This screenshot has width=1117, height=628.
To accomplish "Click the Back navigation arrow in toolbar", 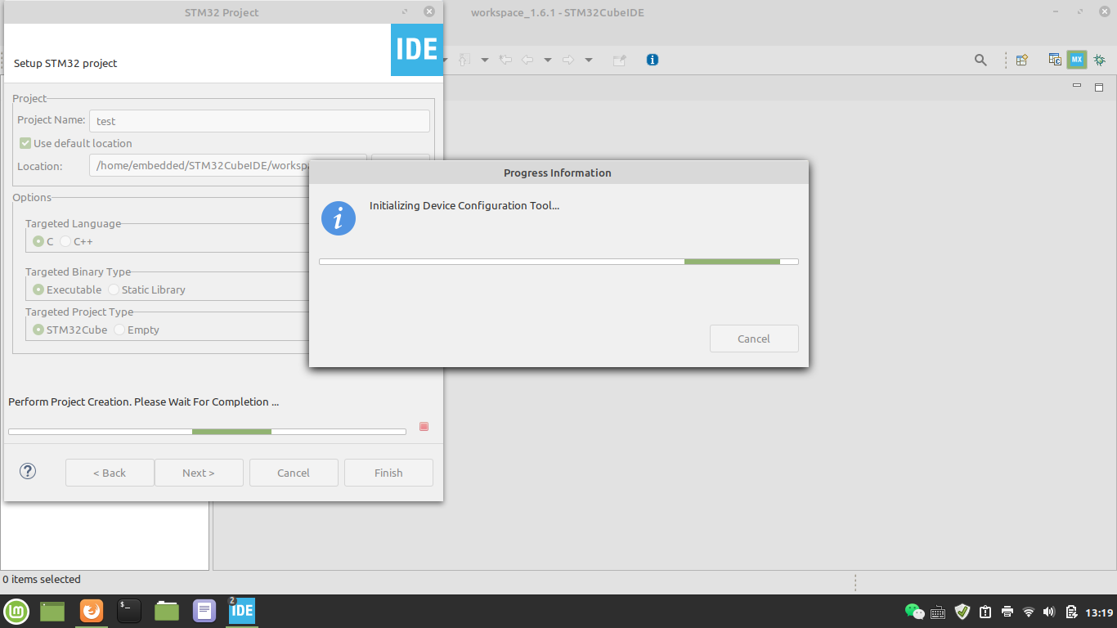I will point(528,60).
